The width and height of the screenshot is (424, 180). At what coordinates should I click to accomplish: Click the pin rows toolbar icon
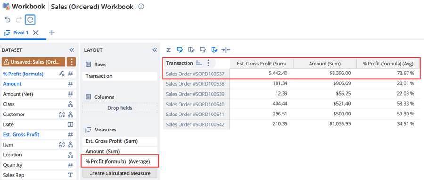point(203,50)
